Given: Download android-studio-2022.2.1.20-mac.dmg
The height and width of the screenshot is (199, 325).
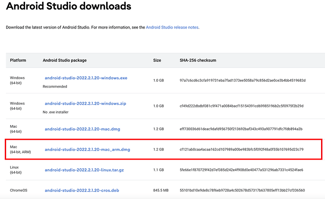Looking at the screenshot, I should coord(82,129).
